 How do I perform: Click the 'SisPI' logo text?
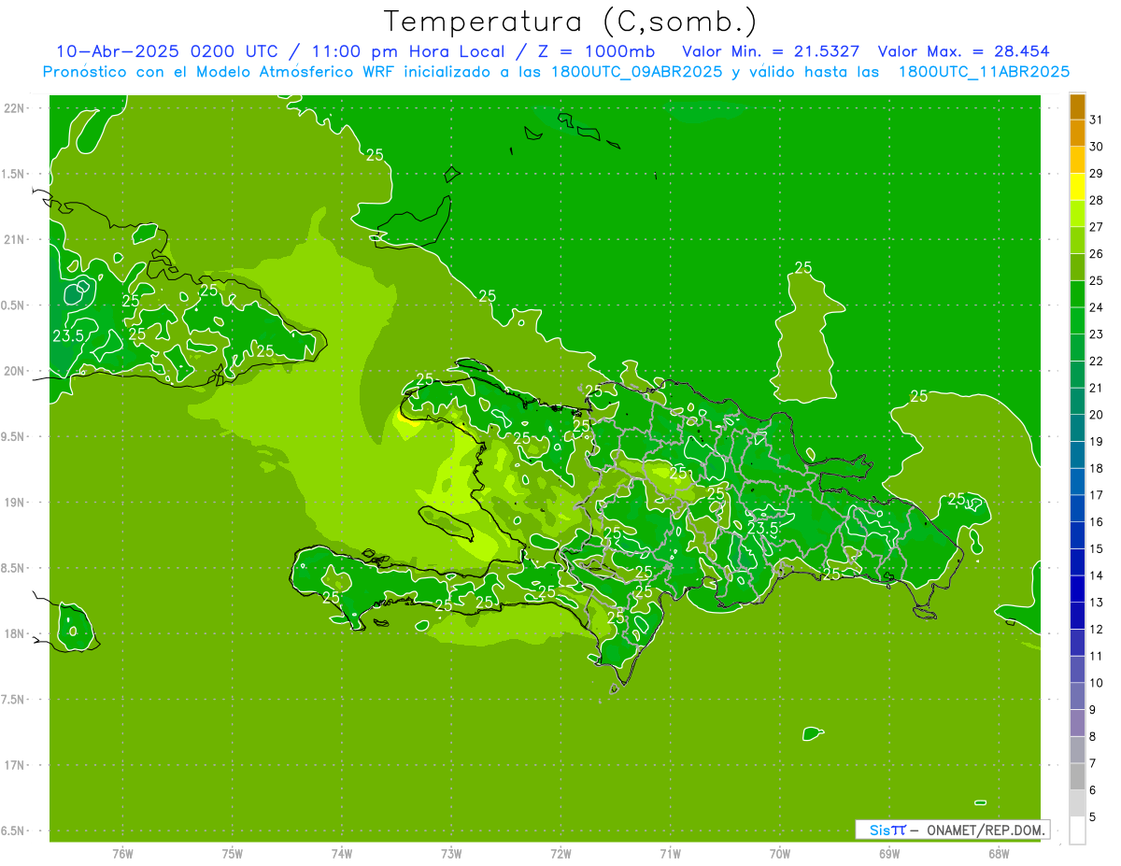[887, 830]
